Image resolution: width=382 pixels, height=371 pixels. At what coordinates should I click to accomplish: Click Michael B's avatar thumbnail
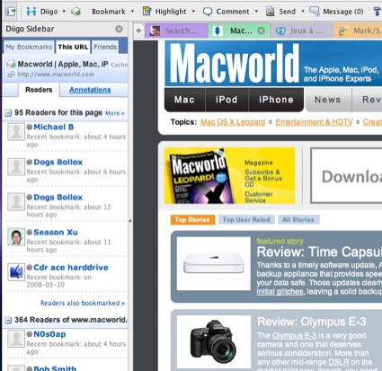click(16, 132)
